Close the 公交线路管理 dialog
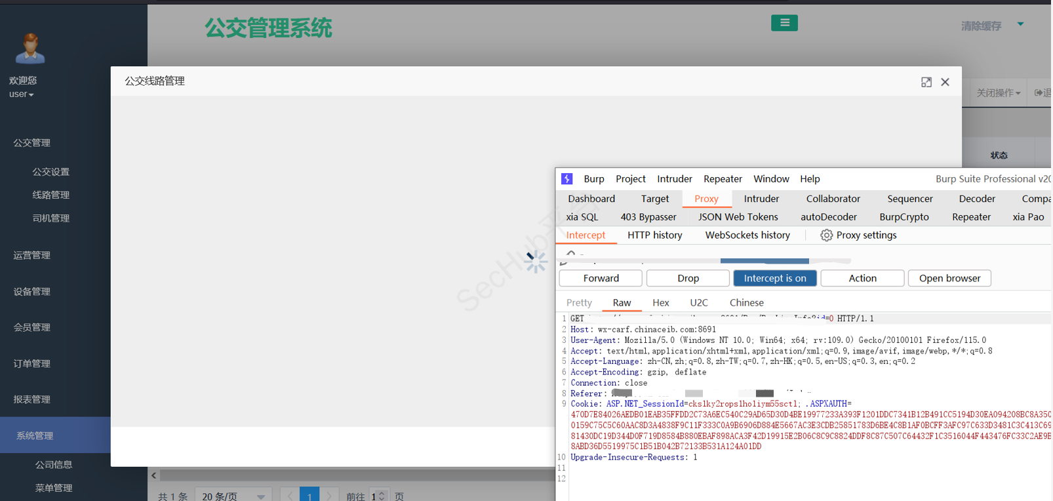The width and height of the screenshot is (1053, 501). pos(945,82)
